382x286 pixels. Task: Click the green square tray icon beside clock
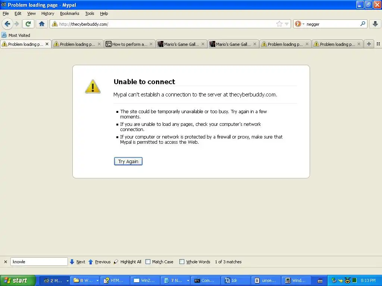click(x=354, y=280)
